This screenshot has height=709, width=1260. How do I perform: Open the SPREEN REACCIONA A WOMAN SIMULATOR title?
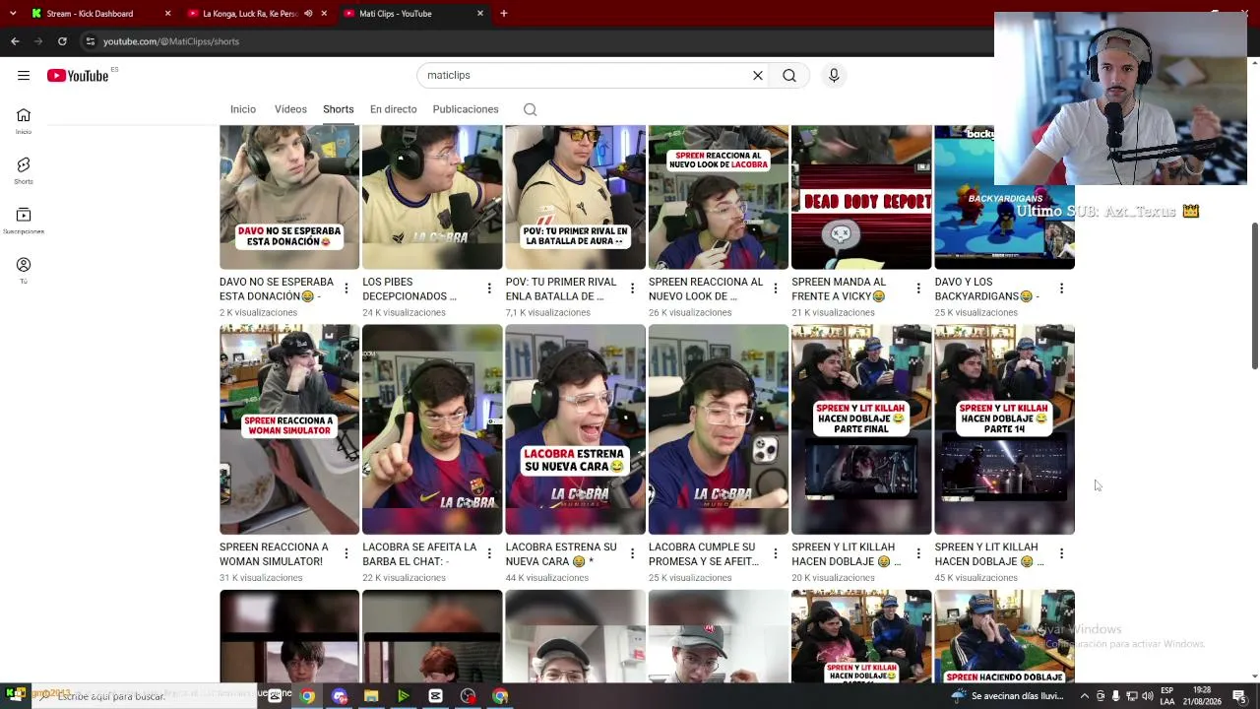pyautogui.click(x=274, y=554)
